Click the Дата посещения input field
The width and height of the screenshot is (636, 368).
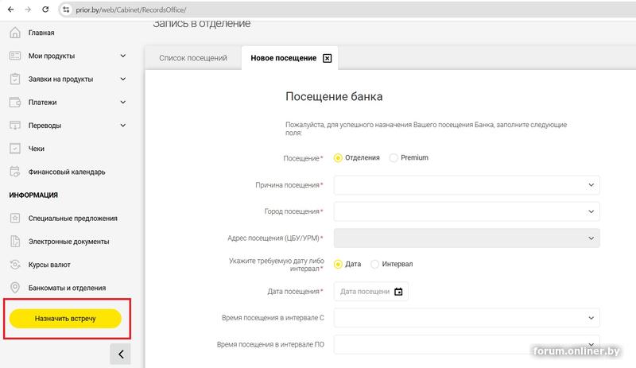(364, 292)
